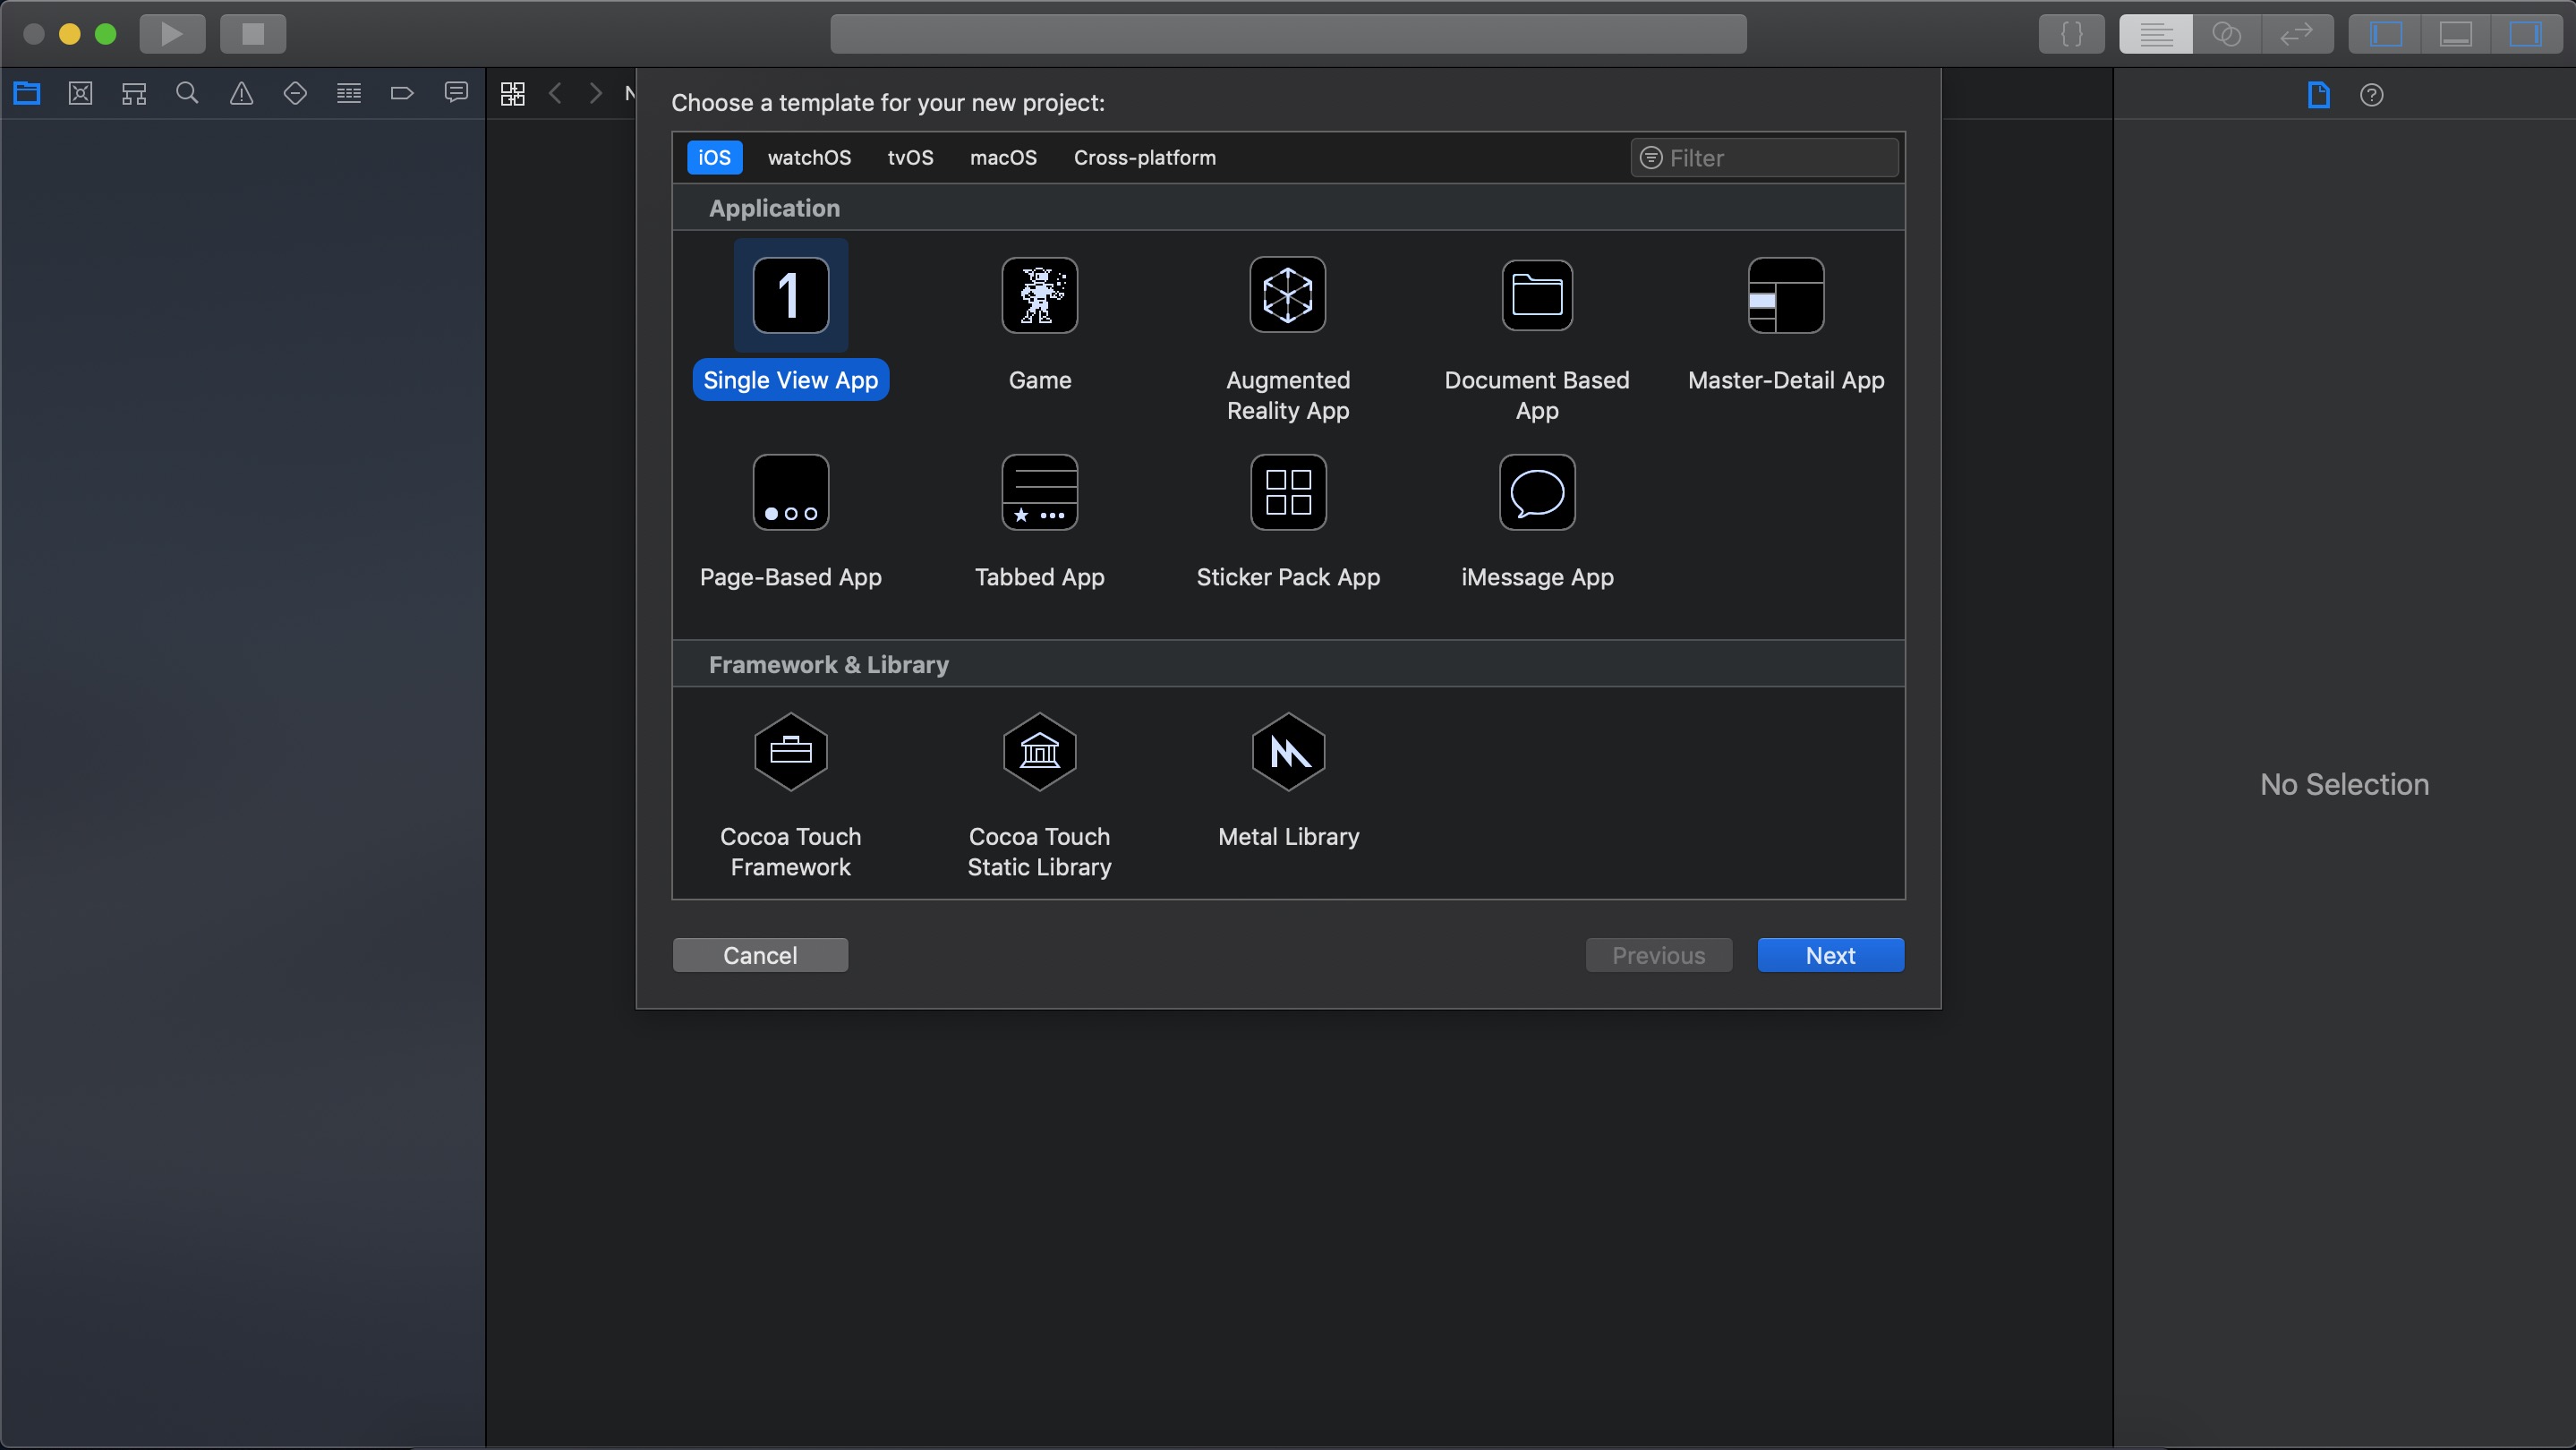Click the Stop button in toolbar
The height and width of the screenshot is (1450, 2576).
[253, 34]
